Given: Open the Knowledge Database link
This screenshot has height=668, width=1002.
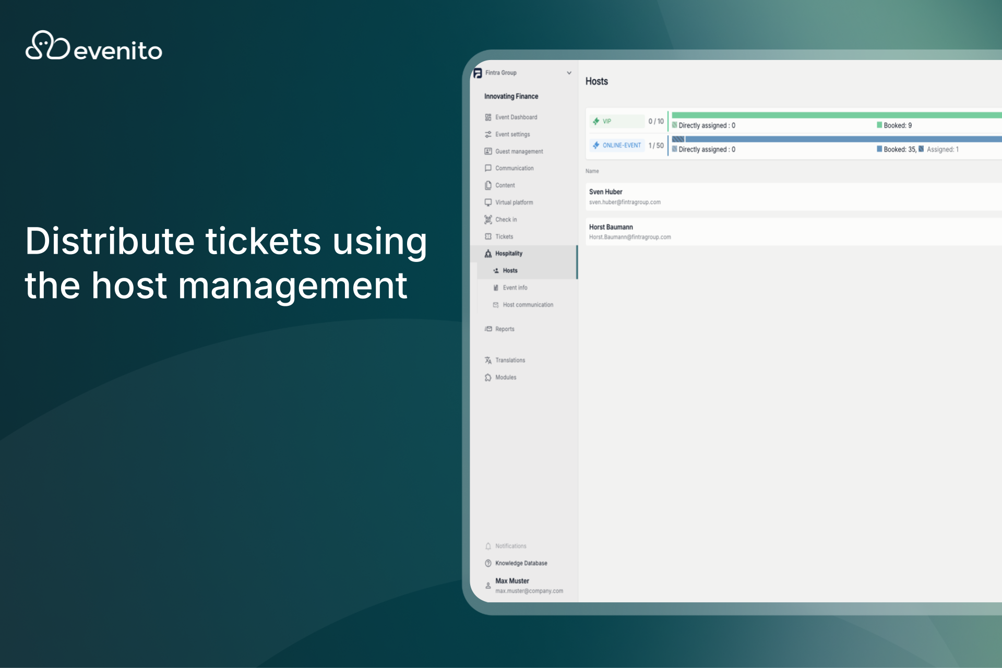Looking at the screenshot, I should pos(521,564).
